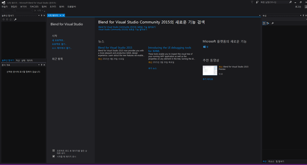Image resolution: width=307 pixels, height=165 pixels.
Task: Open the 솔루션 탐색기 panel window-position dropdown
Action: [x=39, y=15]
